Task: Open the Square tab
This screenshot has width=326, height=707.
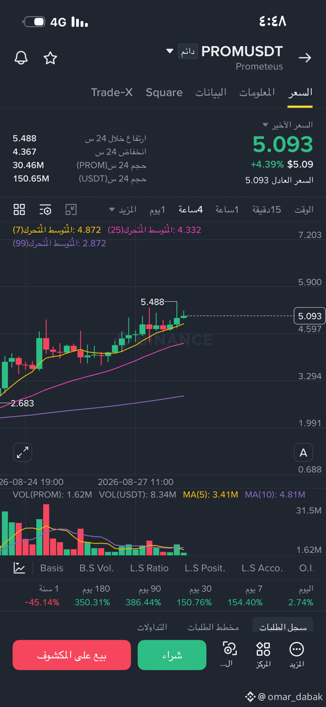Action: point(164,92)
